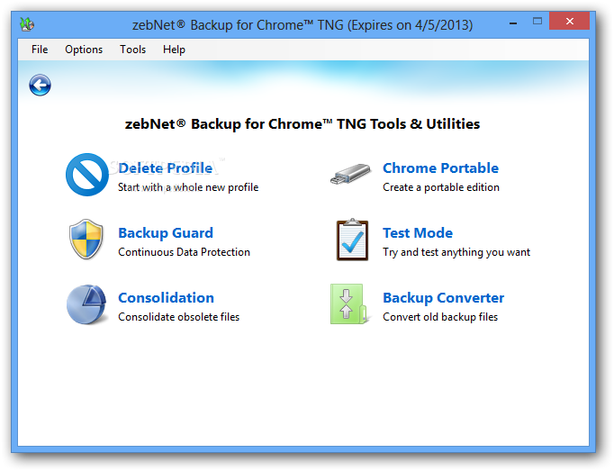Click the Delete Profile prohibition icon
The width and height of the screenshot is (614, 471).
tap(87, 175)
